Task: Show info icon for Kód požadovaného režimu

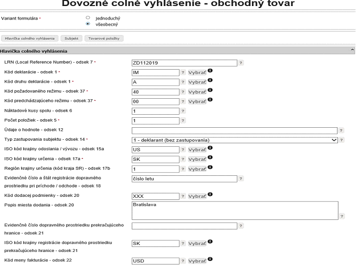Action: coord(210,90)
